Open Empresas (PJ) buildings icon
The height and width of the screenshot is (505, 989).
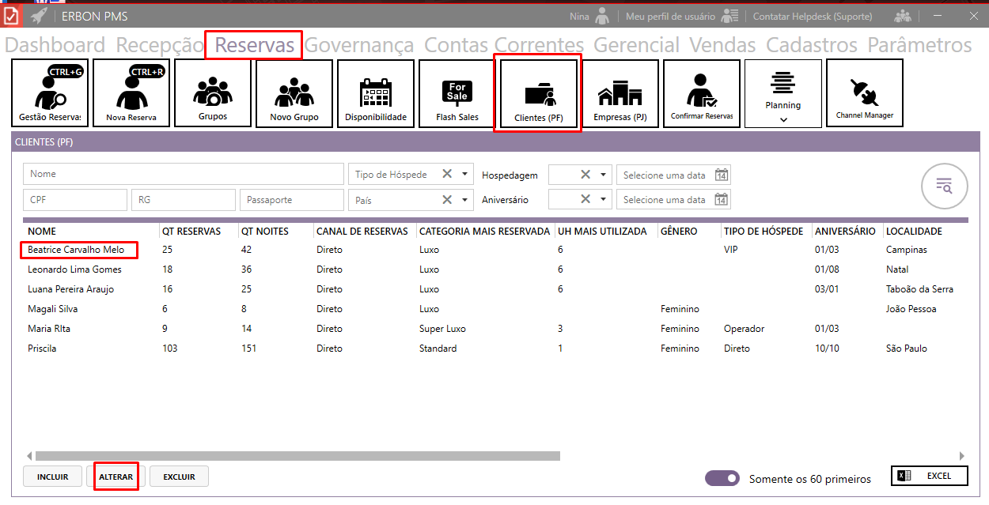[x=620, y=93]
